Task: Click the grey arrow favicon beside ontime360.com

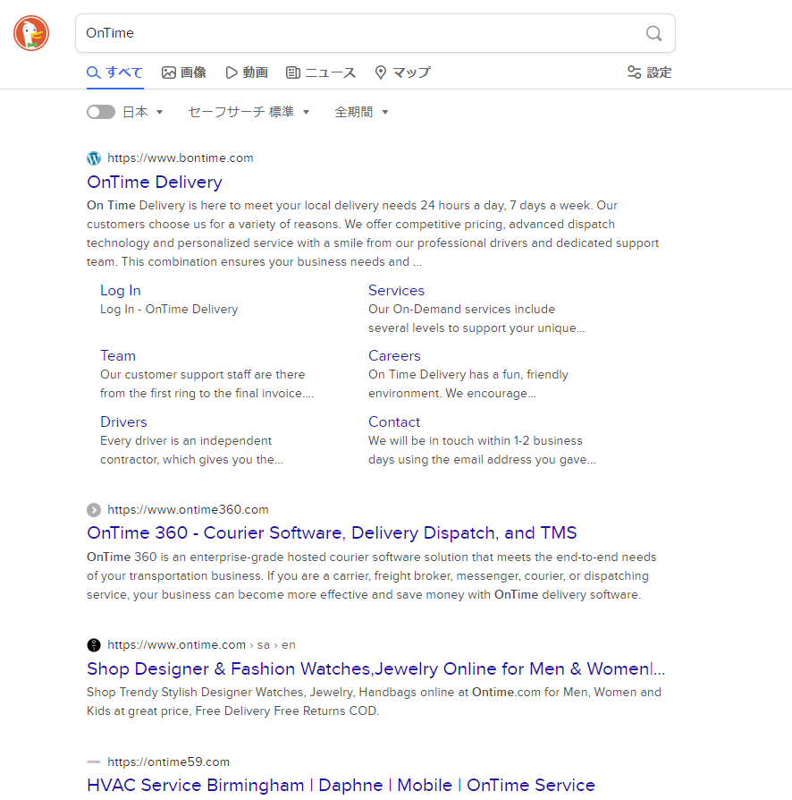Action: click(94, 510)
